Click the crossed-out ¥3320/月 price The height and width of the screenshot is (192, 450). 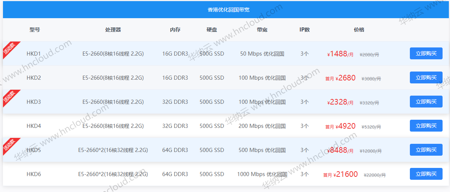[x=369, y=103]
